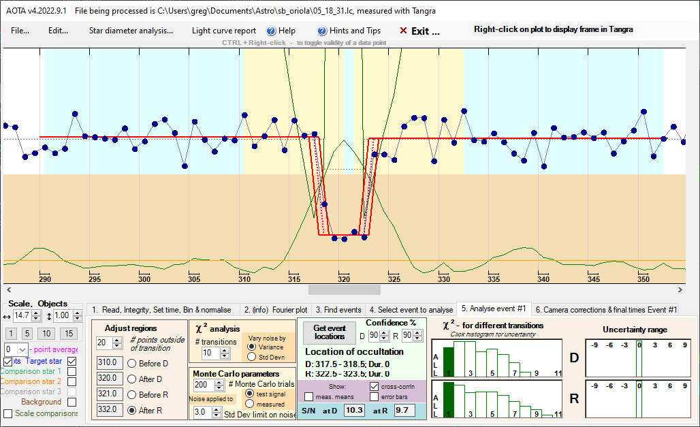The image size is (700, 427).
Task: Open the Star diameter analysis menu
Action: click(x=131, y=31)
